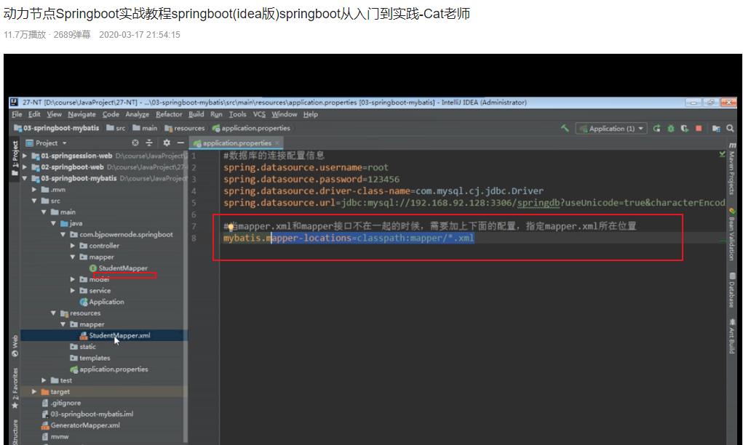The image size is (743, 445).
Task: Open the Build menu
Action: (196, 115)
